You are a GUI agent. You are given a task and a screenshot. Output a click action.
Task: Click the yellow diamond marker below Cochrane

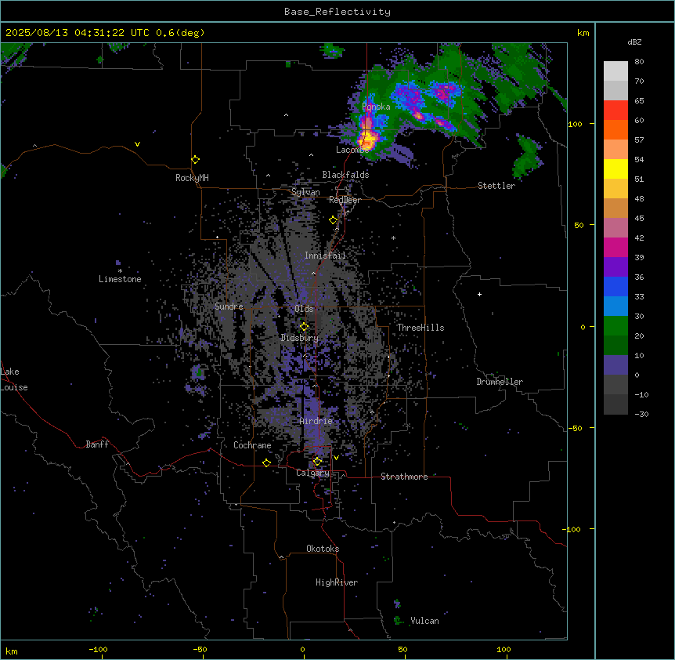tap(266, 462)
